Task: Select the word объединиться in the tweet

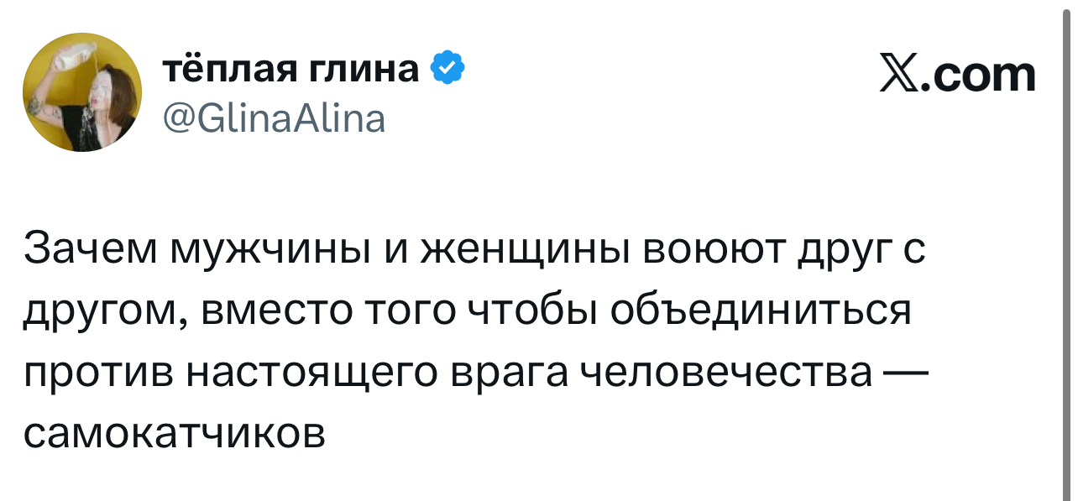Action: pos(761,312)
